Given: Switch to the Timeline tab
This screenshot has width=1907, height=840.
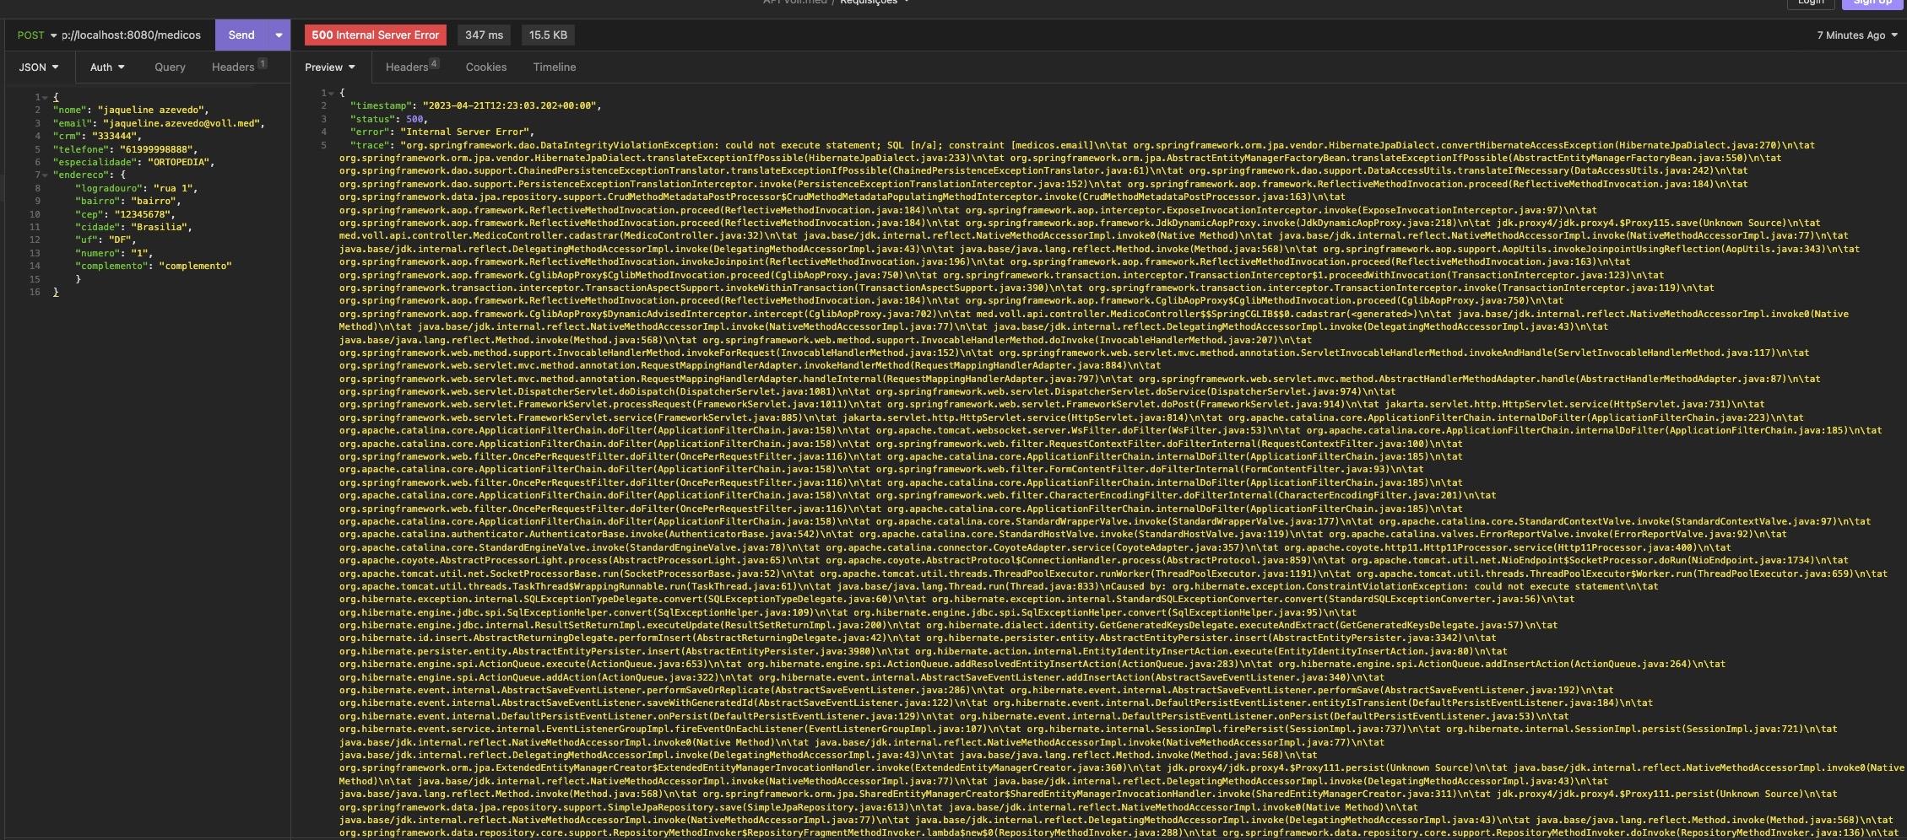Looking at the screenshot, I should (x=555, y=67).
